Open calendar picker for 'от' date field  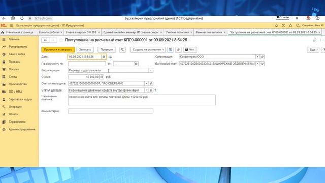coord(136,64)
